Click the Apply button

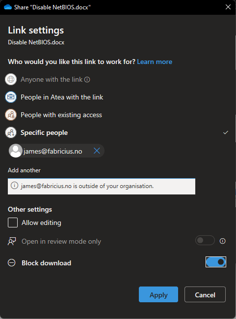click(158, 294)
